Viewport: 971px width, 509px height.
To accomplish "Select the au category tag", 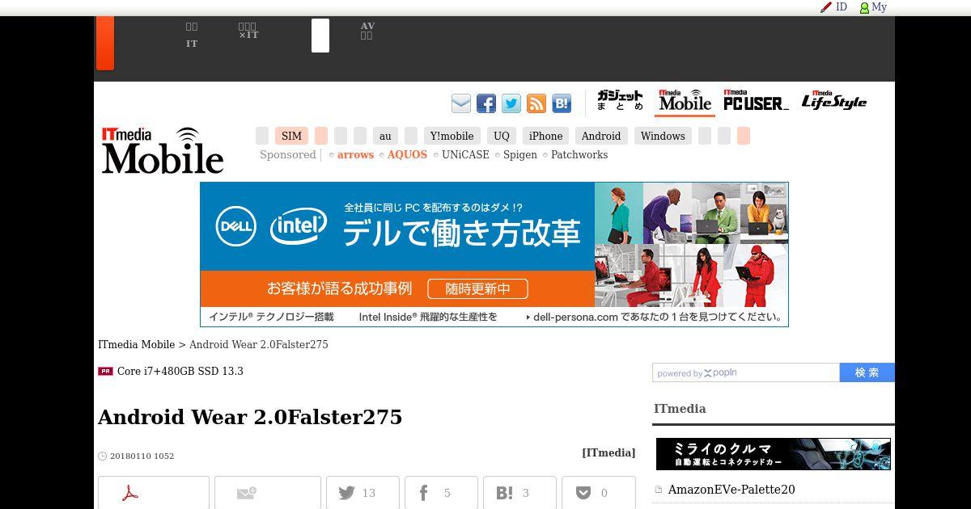I will pos(385,136).
